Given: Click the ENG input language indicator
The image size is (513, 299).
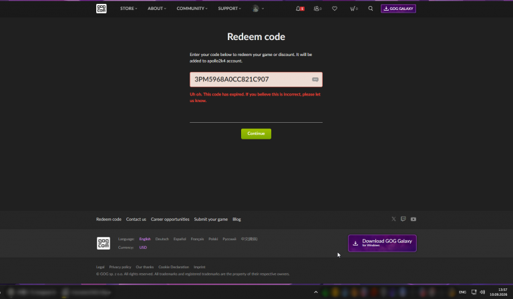Looking at the screenshot, I should coord(462,292).
